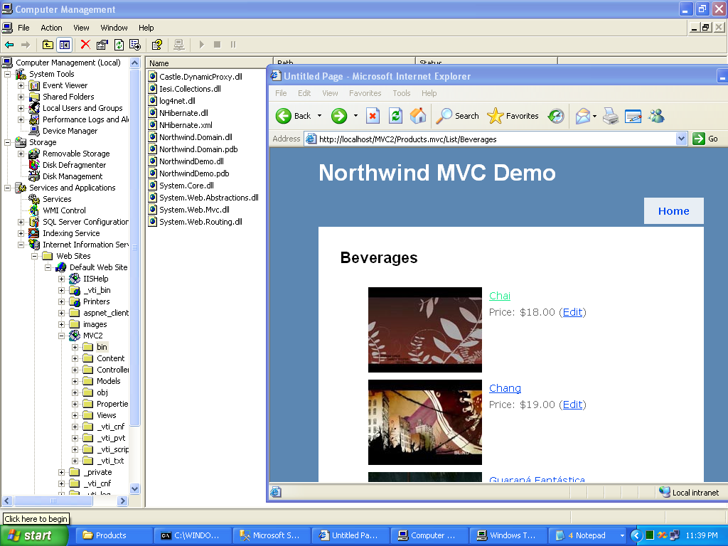Open the Window menu in Computer Management
This screenshot has width=728, height=546.
tap(114, 28)
